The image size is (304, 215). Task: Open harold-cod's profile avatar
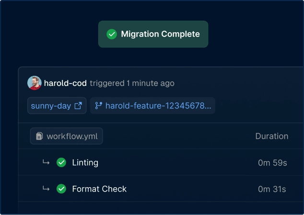[x=35, y=83]
